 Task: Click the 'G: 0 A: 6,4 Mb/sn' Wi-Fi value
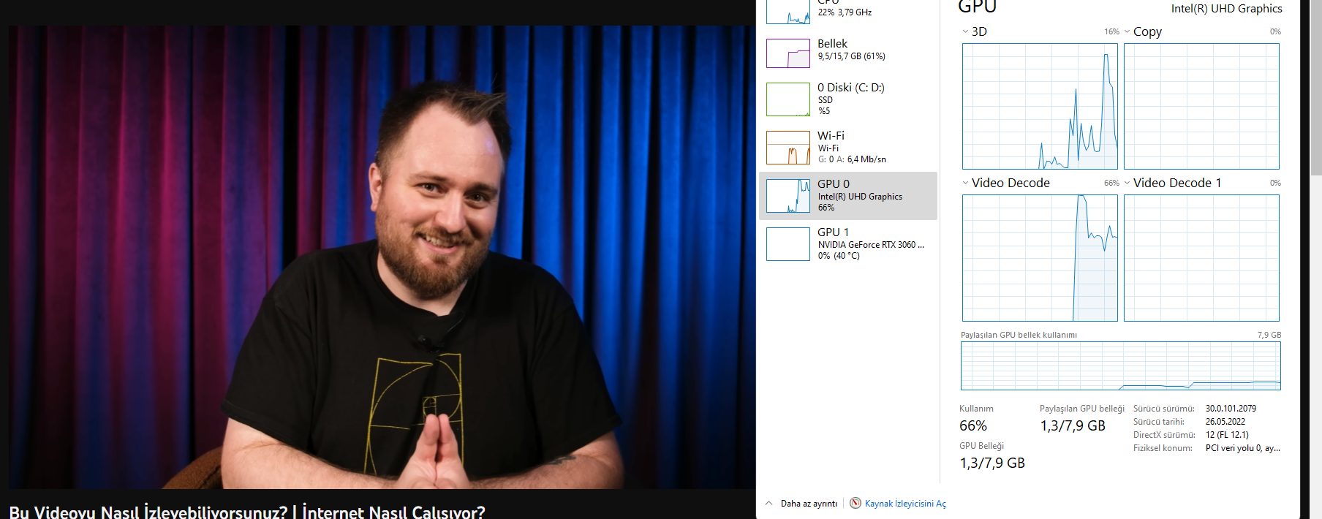[x=852, y=159]
